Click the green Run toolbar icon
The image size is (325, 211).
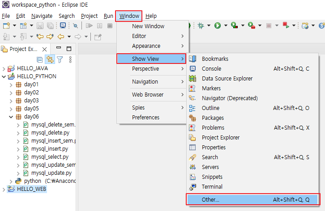pyautogui.click(x=218, y=25)
